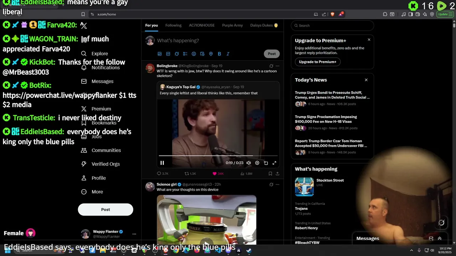Viewport: 456px width, 256px height.
Task: Open the AC7IONHOUSE list tab
Action: click(x=202, y=25)
